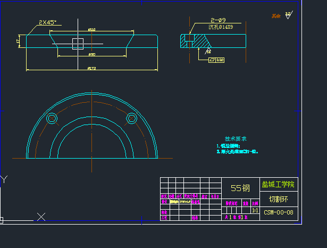Select the orange 其余 label
The image size is (327, 248).
pyautogui.click(x=276, y=16)
